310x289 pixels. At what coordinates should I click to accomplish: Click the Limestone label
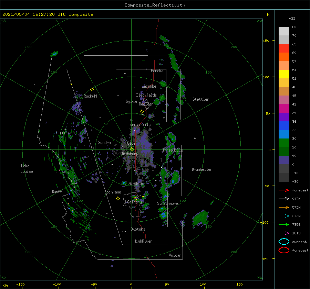(65, 133)
